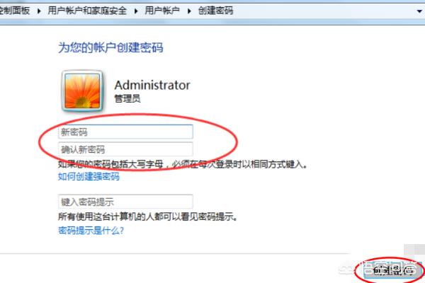Click the 为您的帐户创建密码 heading
425x283 pixels.
pos(110,47)
